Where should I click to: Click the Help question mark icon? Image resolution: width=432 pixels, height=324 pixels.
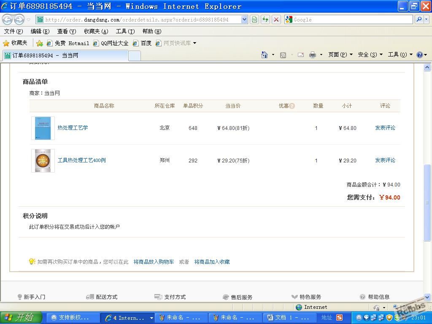tap(419, 55)
